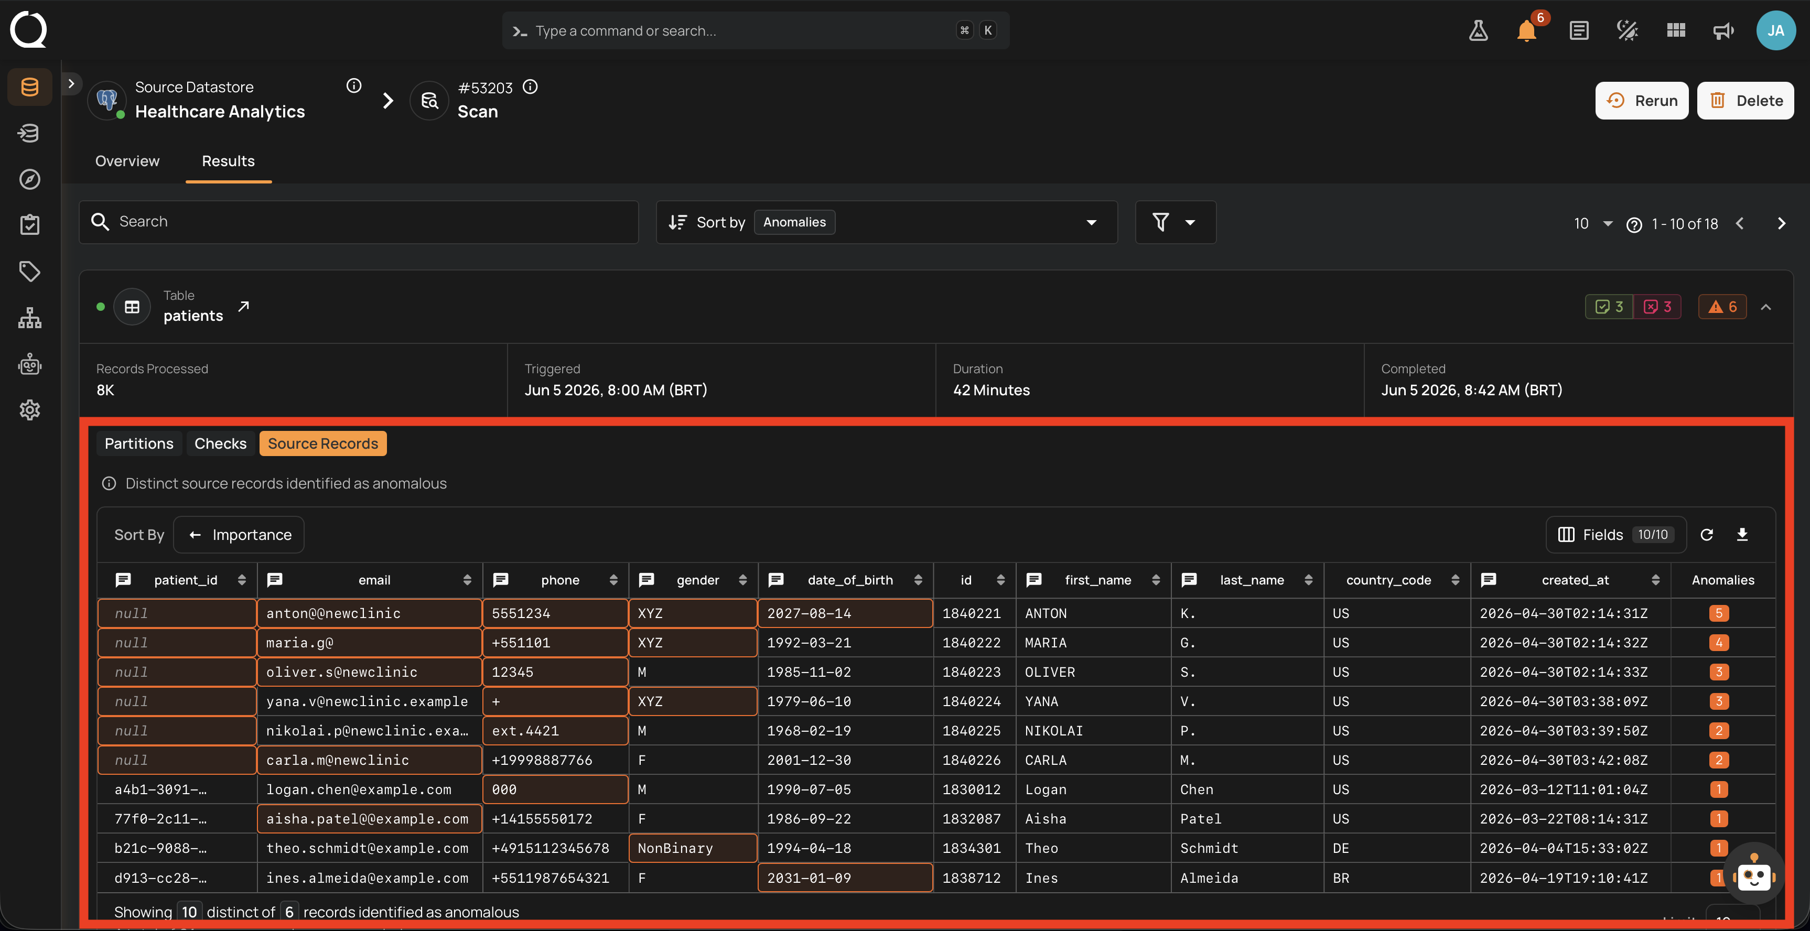The height and width of the screenshot is (931, 1810).
Task: Click the Qualytics logo home
Action: [x=28, y=29]
